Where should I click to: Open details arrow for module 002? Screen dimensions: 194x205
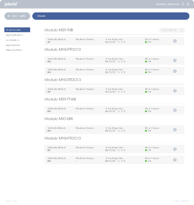(x=175, y=60)
